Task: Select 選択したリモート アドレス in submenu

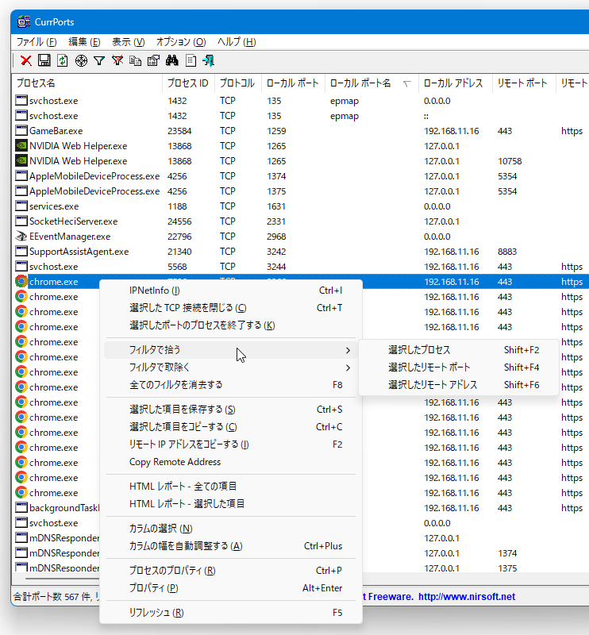Action: (459, 385)
